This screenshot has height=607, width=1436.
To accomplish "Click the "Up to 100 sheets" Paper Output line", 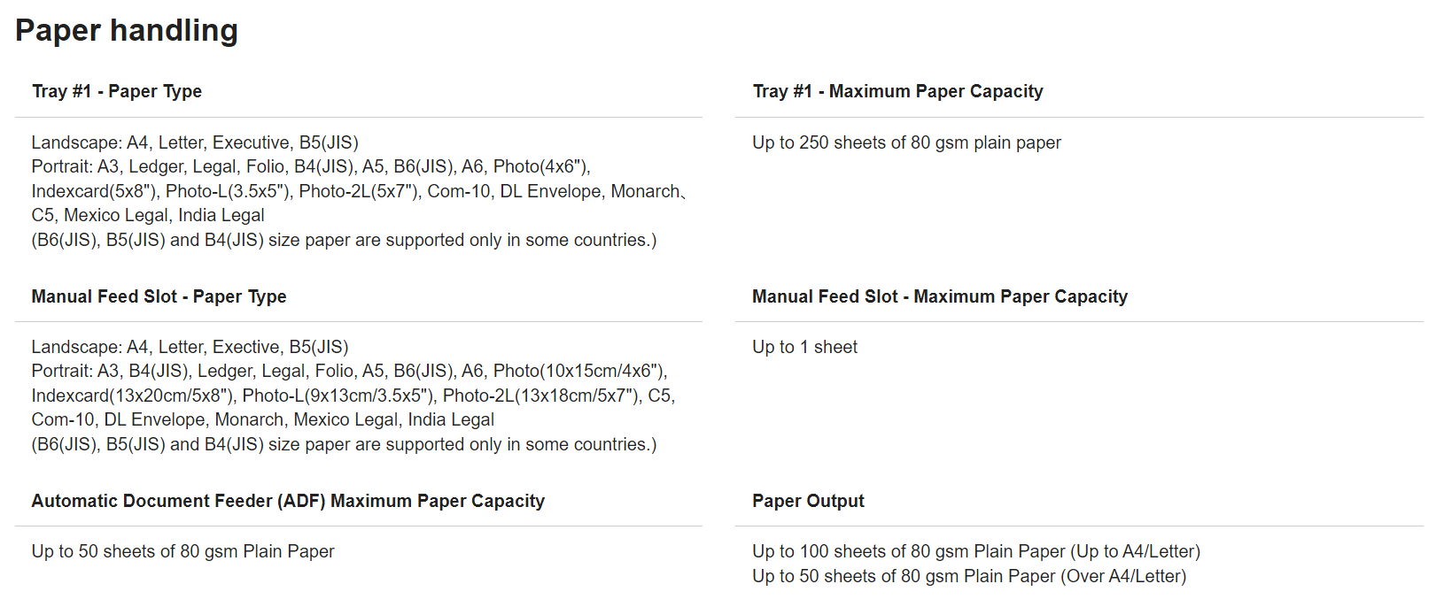I will tap(975, 551).
